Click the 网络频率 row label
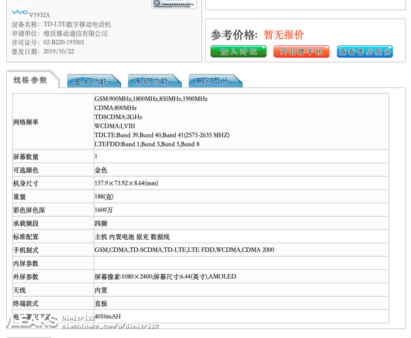This screenshot has height=338, width=411. 26,122
